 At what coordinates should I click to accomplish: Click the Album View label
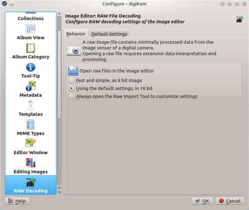click(x=30, y=38)
